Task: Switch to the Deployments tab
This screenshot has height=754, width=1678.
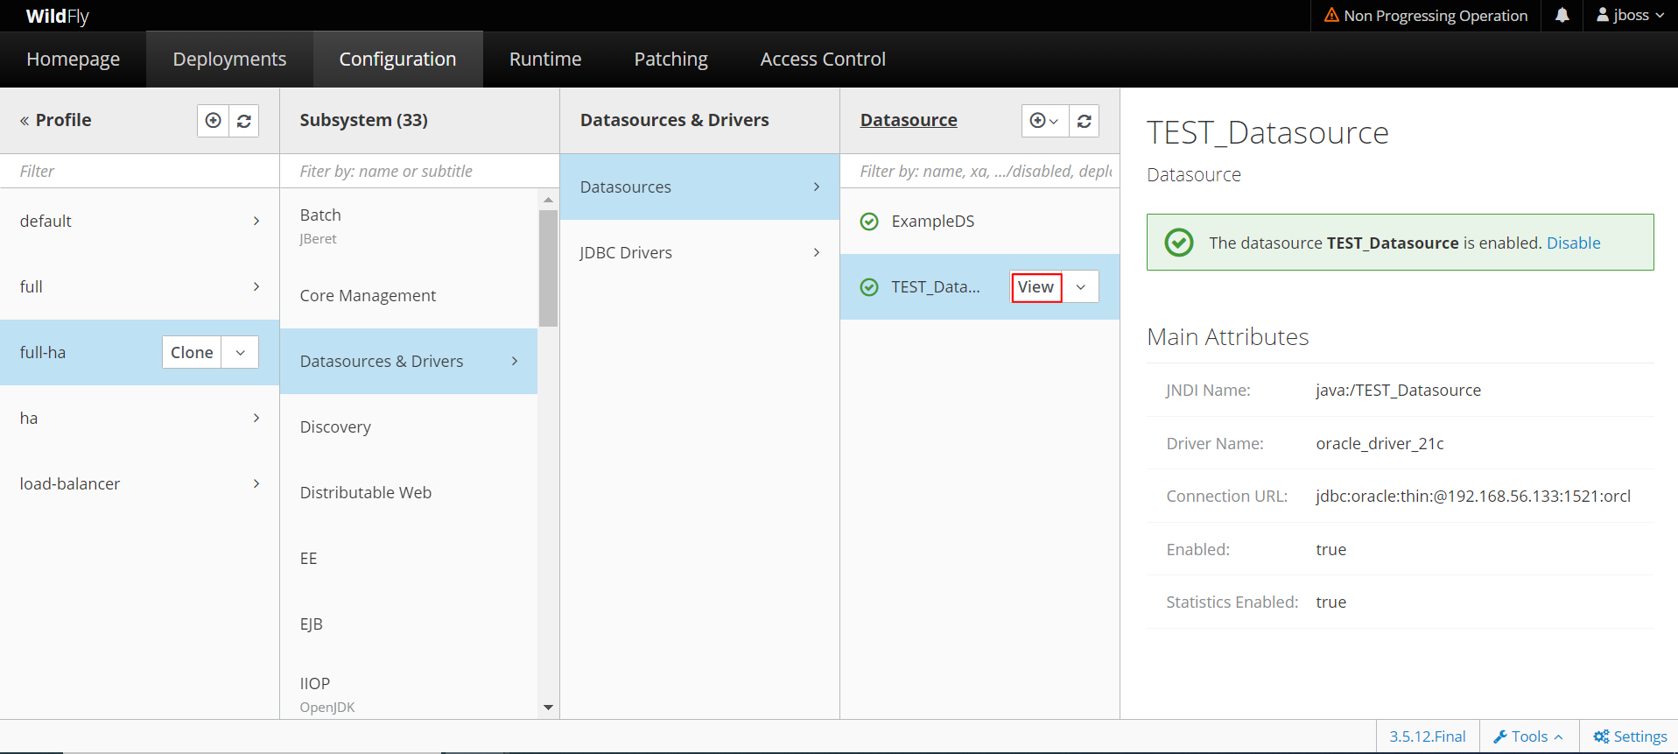Action: click(x=229, y=60)
